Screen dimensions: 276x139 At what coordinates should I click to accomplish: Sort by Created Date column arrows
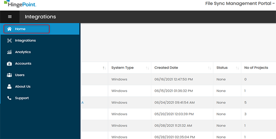tap(210, 68)
